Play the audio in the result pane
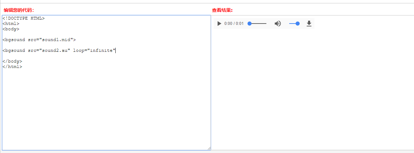Screen dimensions: 414x153 click(219, 24)
